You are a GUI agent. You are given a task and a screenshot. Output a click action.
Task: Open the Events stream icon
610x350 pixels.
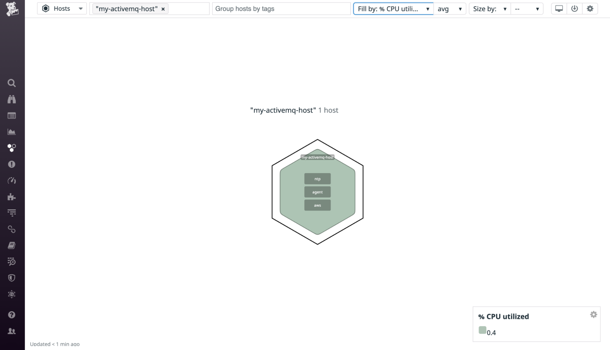pyautogui.click(x=12, y=116)
